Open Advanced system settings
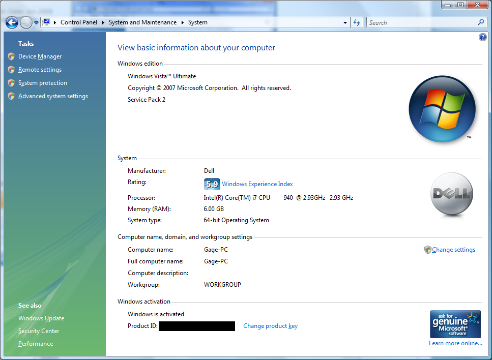492x360 pixels. click(53, 96)
